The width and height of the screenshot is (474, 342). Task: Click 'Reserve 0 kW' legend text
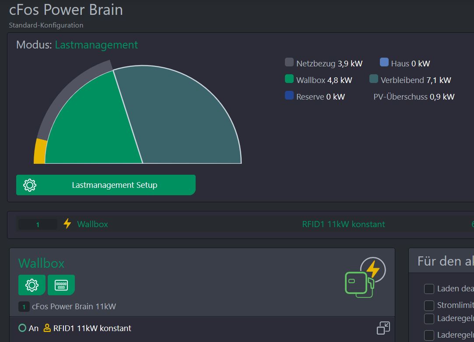point(320,97)
